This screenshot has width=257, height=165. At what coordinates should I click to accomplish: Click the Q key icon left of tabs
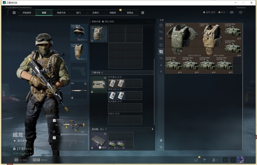click(x=14, y=13)
